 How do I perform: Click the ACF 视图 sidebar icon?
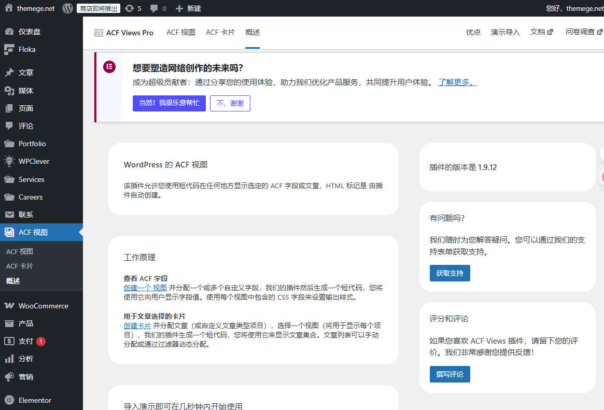coord(9,232)
